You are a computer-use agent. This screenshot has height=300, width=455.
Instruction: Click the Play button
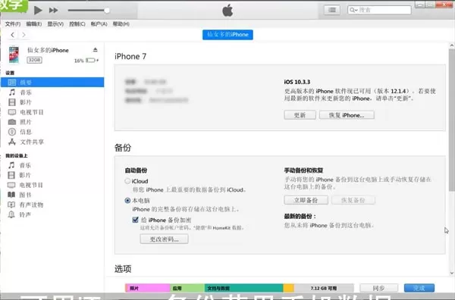point(38,11)
